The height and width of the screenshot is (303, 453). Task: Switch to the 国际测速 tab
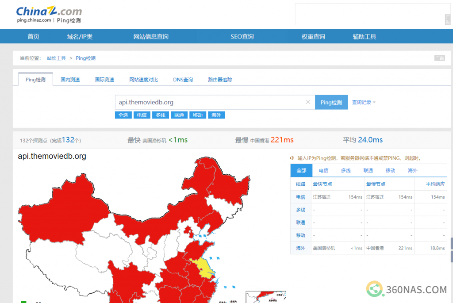pyautogui.click(x=104, y=80)
